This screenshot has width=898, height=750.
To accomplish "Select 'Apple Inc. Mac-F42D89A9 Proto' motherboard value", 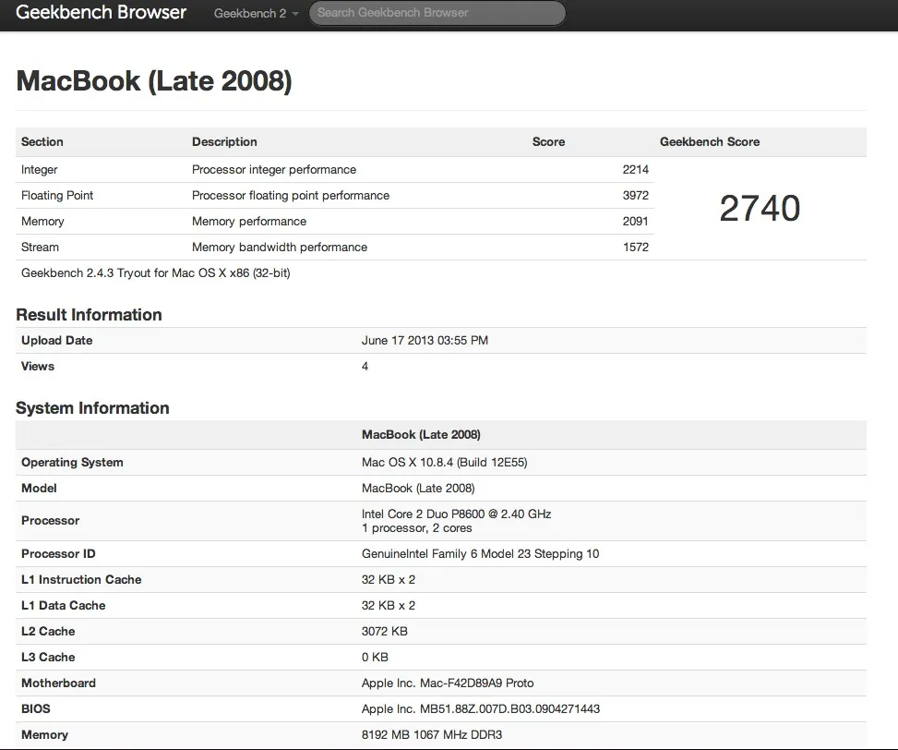I will (448, 683).
